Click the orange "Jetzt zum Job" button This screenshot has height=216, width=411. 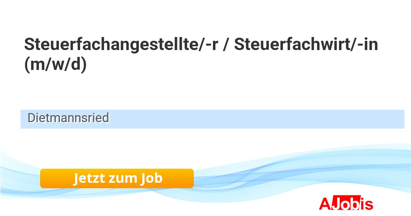(117, 178)
